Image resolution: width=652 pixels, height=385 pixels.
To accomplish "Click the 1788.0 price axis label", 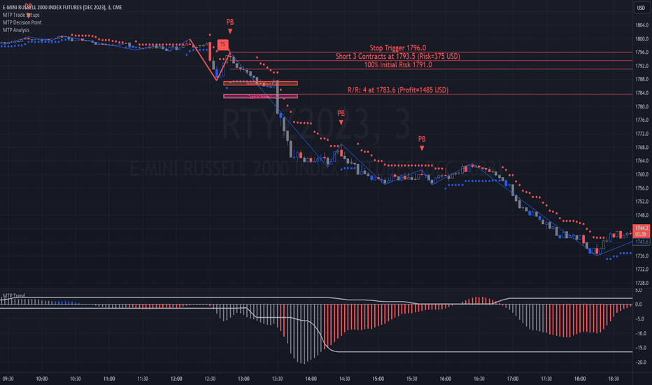I will (x=642, y=80).
